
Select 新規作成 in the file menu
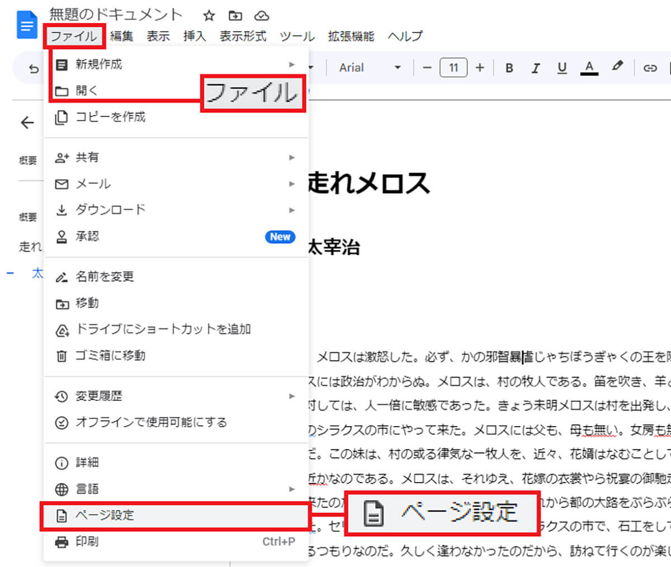(x=176, y=64)
